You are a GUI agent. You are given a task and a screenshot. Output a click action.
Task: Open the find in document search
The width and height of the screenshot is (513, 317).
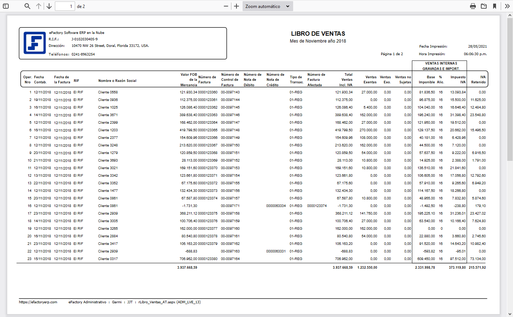(x=27, y=6)
